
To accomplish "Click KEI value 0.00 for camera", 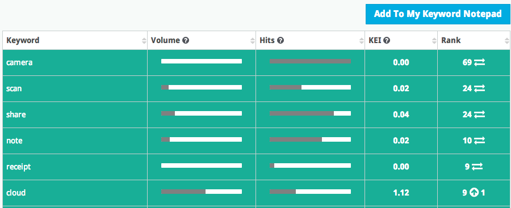I will (x=401, y=62).
